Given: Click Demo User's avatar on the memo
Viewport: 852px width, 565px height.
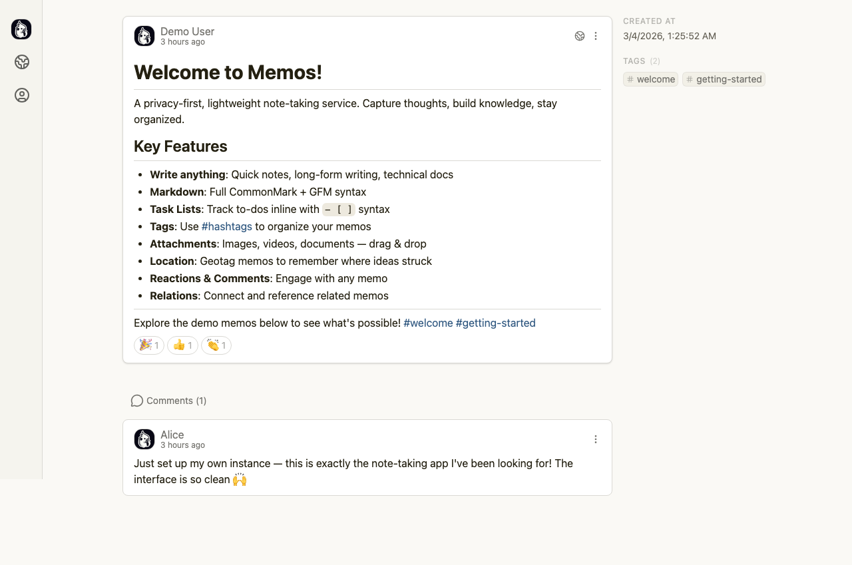Looking at the screenshot, I should point(144,35).
